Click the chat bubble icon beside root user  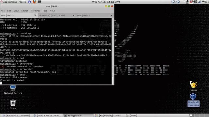tap(203, 2)
